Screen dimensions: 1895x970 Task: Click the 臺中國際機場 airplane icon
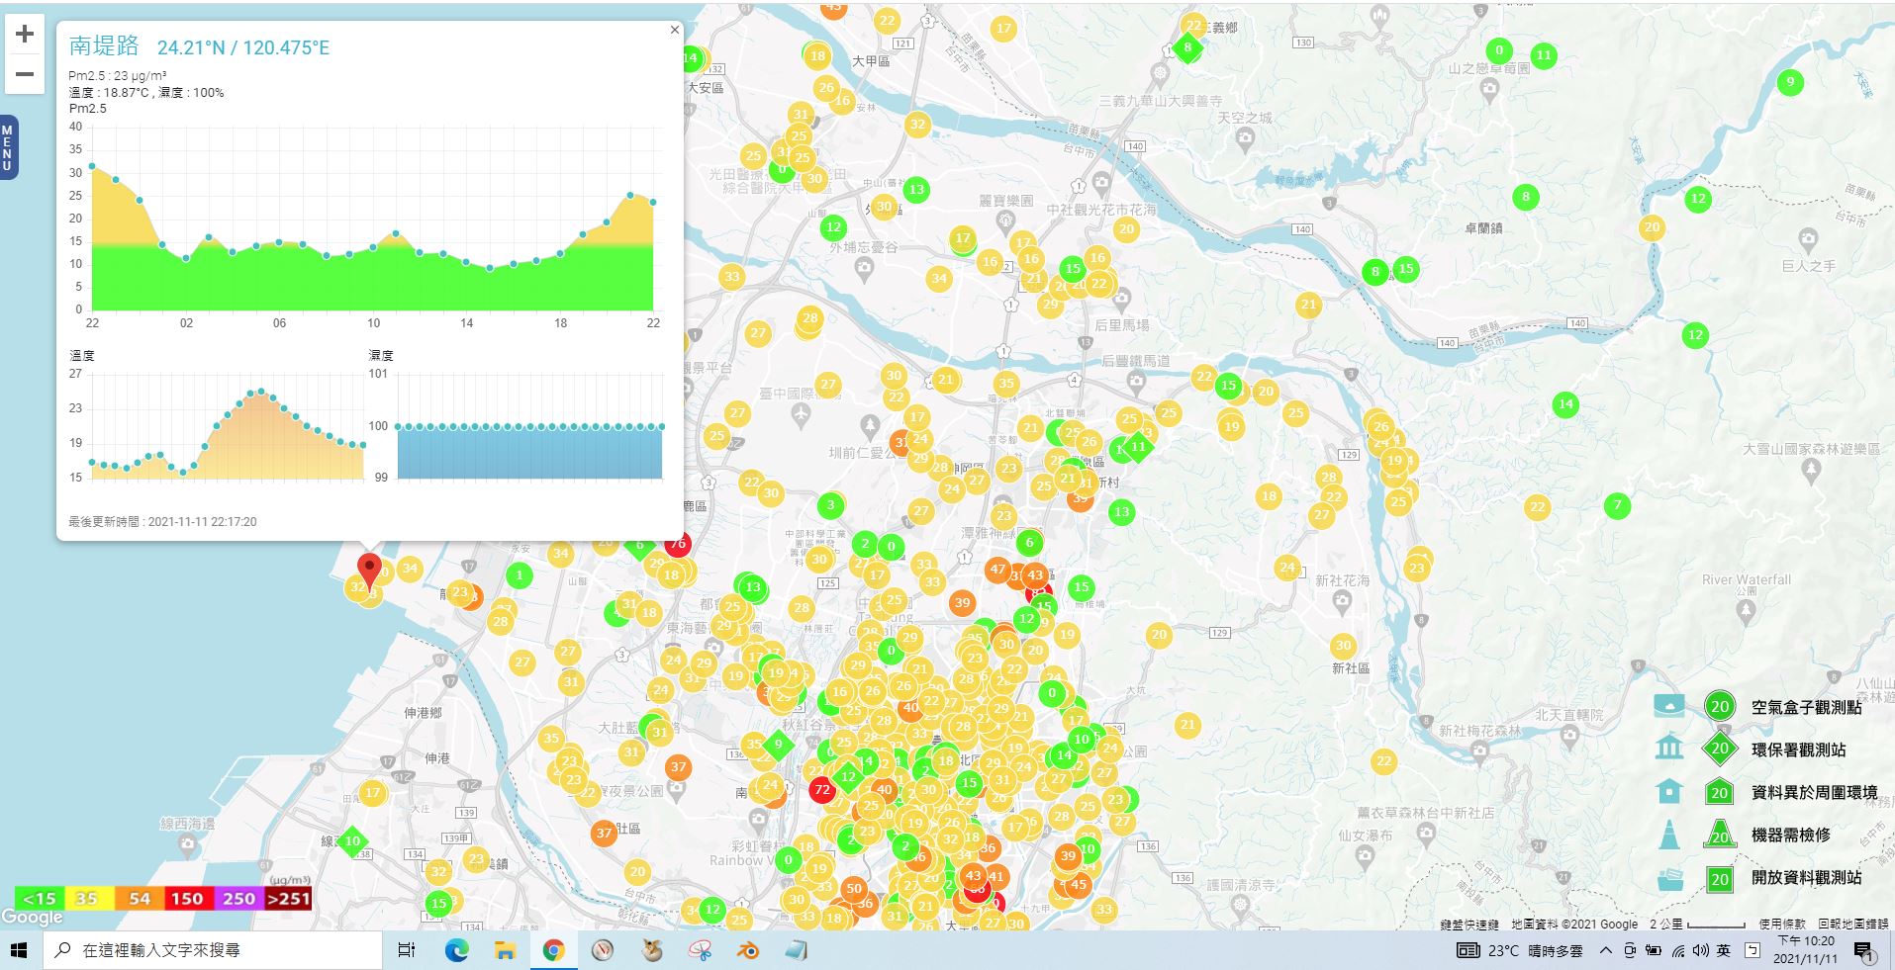coord(801,418)
